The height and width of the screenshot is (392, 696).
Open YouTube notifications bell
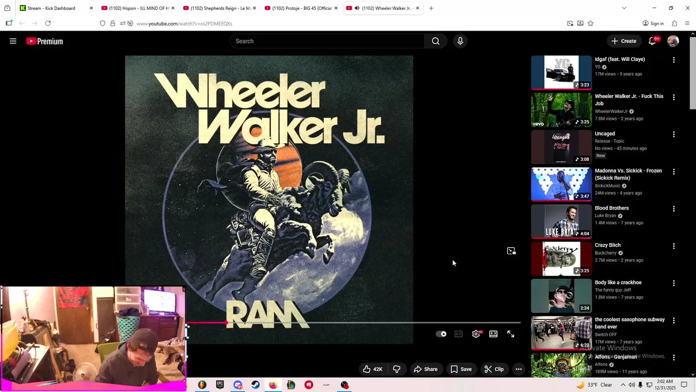(652, 41)
